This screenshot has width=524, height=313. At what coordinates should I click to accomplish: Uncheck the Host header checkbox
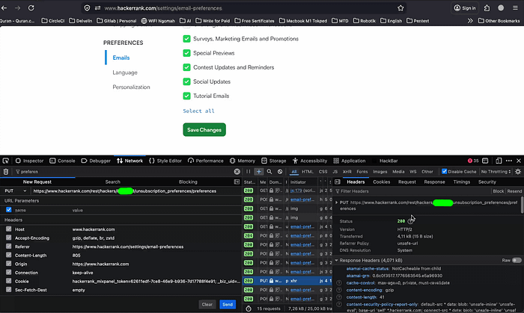click(x=9, y=229)
